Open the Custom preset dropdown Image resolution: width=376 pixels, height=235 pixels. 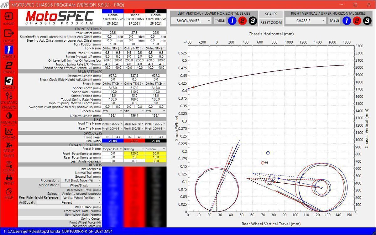(x=156, y=149)
